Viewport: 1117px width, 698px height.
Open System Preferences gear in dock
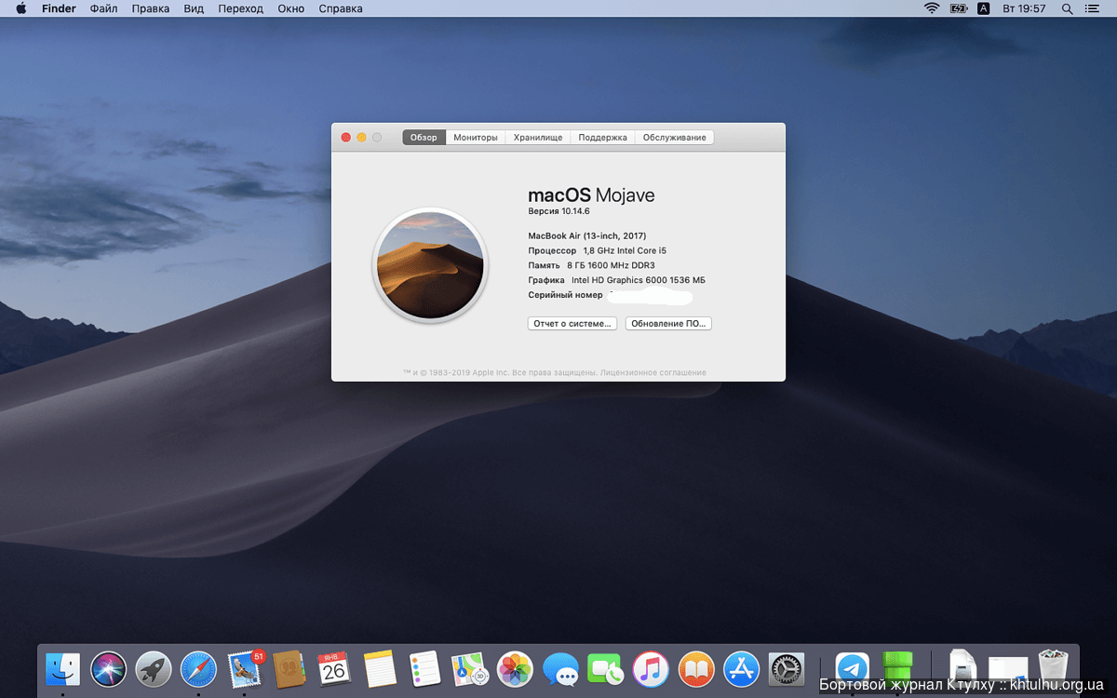pos(787,668)
